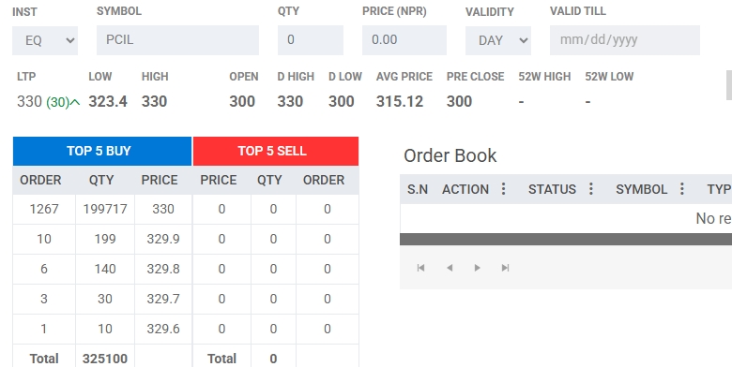This screenshot has height=367, width=732.
Task: Select the TOP 5 BUY header
Action: (x=102, y=151)
